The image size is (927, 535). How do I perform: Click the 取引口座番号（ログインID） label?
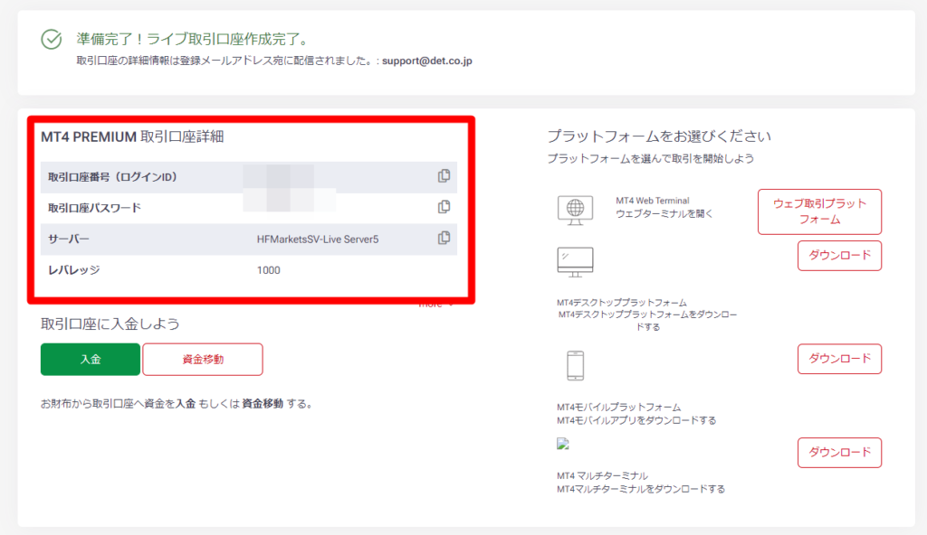click(x=112, y=177)
